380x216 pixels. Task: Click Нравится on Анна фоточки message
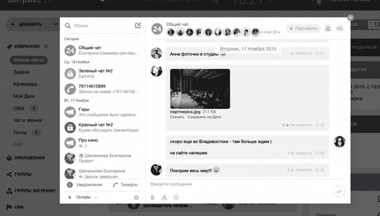click(304, 53)
